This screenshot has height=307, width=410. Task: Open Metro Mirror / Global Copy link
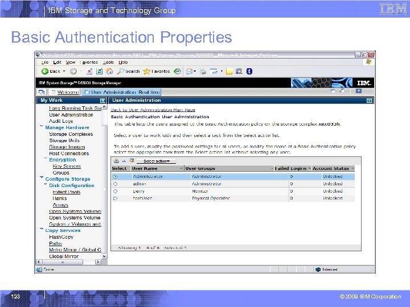[75, 250]
